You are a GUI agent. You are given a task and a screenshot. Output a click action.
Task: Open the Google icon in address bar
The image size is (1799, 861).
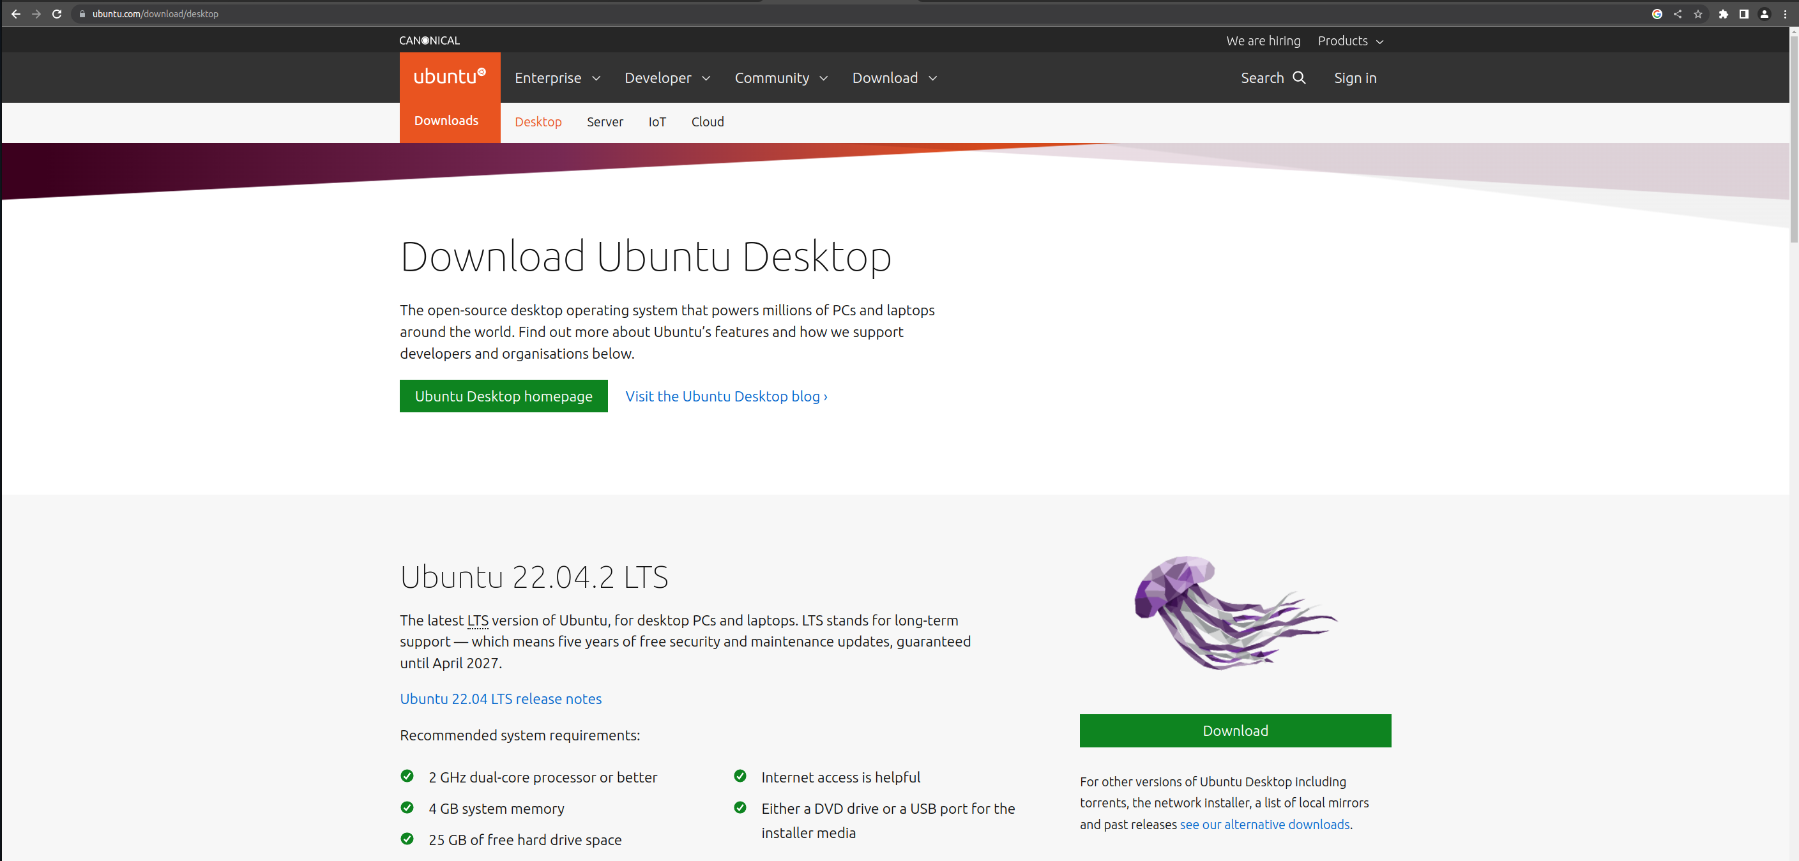[x=1657, y=14]
